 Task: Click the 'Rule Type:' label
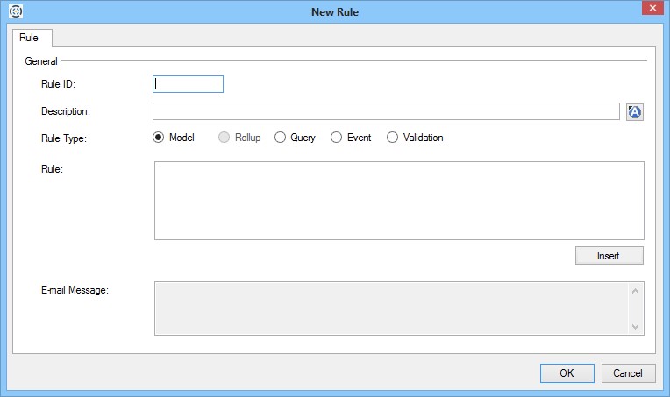click(64, 138)
